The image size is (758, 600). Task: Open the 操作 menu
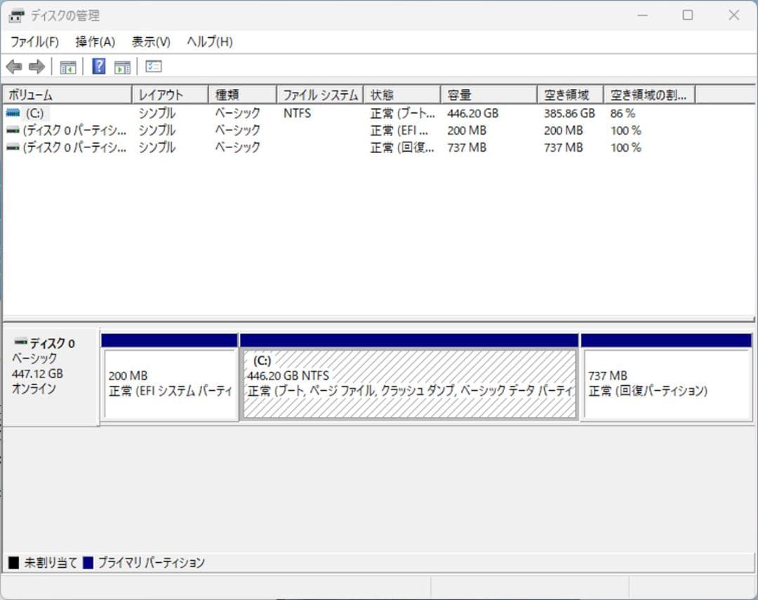(x=94, y=41)
